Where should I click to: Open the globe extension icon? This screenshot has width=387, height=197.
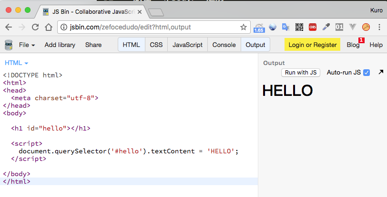click(273, 27)
